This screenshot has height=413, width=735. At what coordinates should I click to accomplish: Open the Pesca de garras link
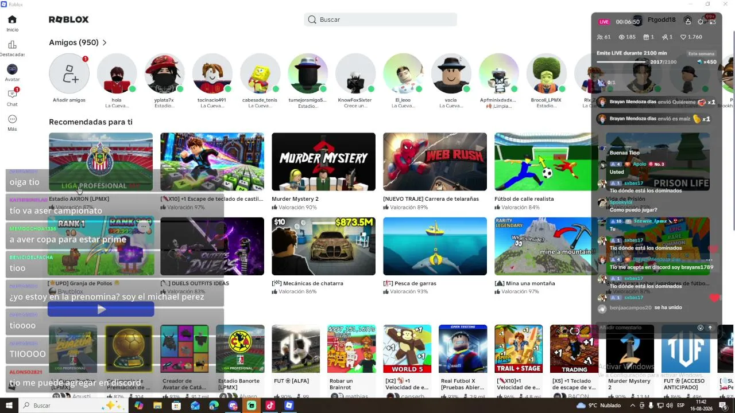coord(409,283)
